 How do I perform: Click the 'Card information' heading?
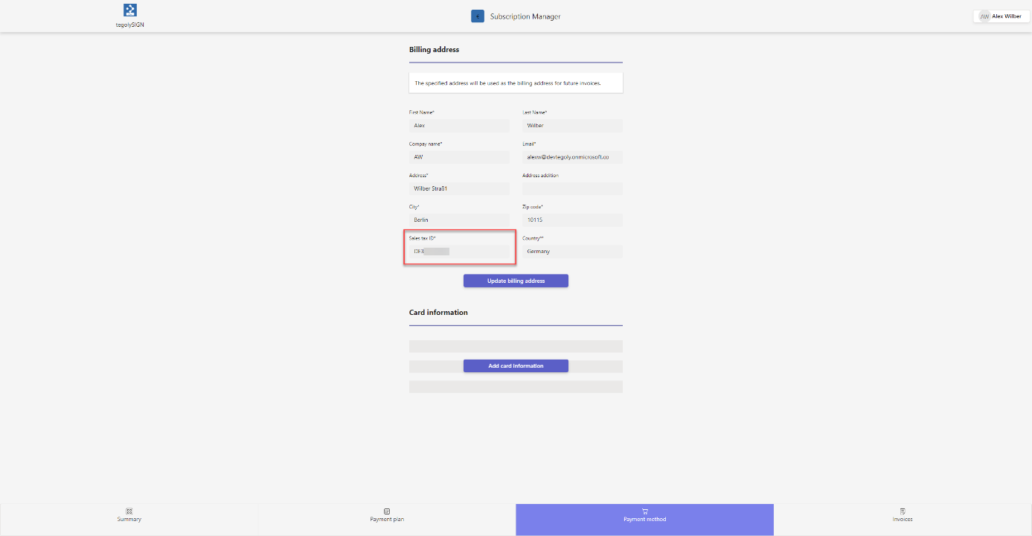438,313
